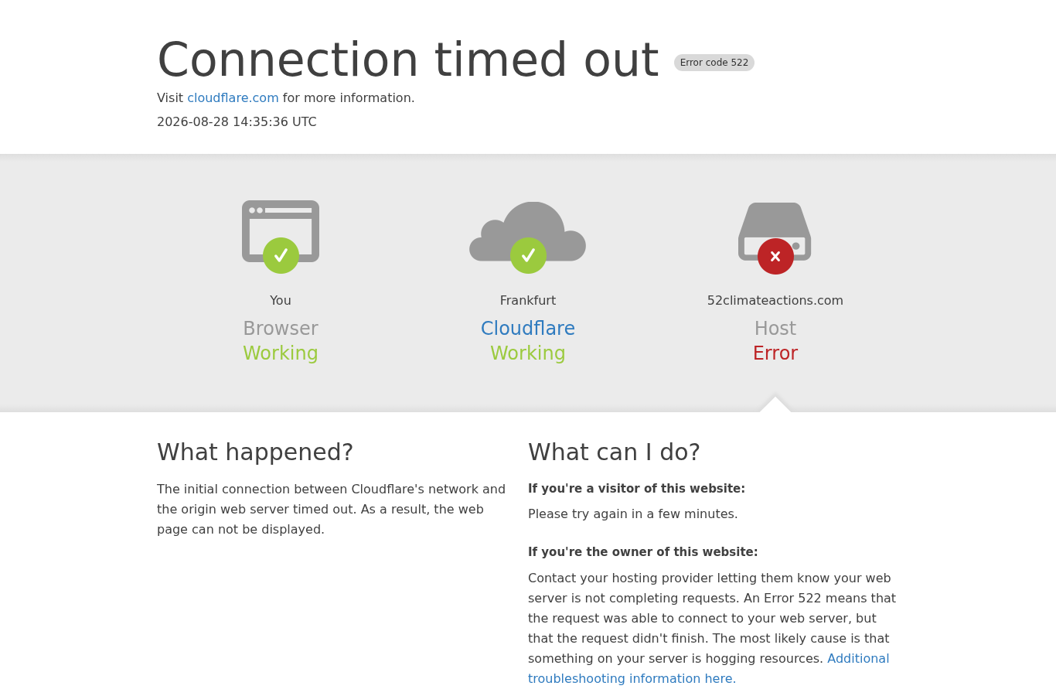The image size is (1056, 696).
Task: Click the red X error badge
Action: (x=775, y=256)
